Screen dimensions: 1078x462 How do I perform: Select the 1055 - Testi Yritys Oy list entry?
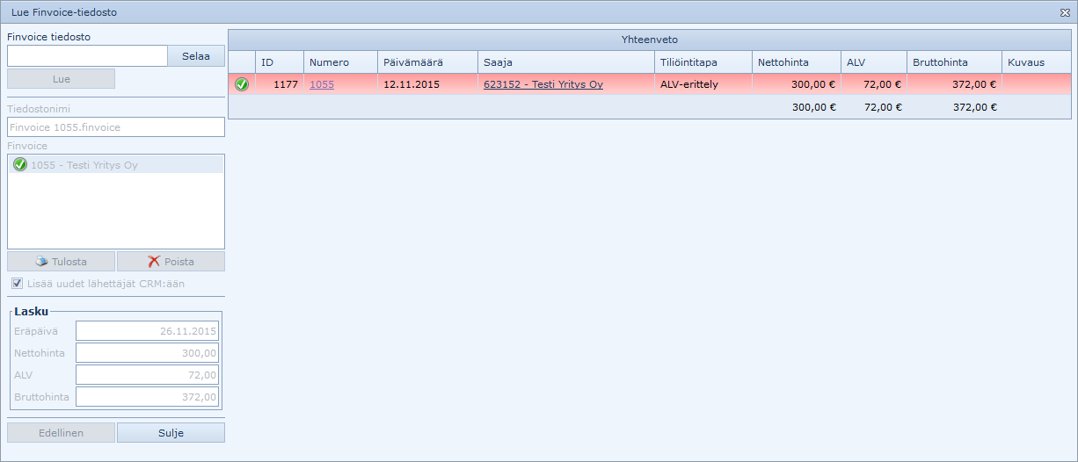(x=116, y=165)
